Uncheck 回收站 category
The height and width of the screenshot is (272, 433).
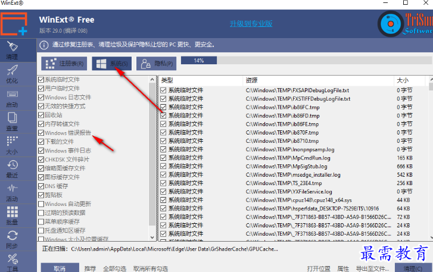point(41,115)
